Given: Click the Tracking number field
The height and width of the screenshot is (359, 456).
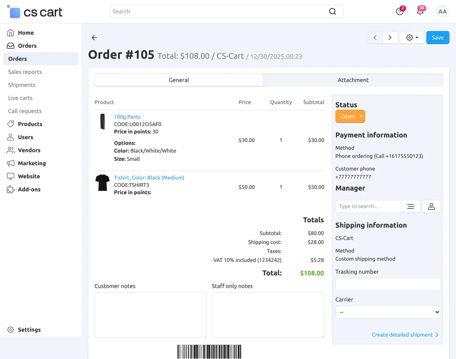Looking at the screenshot, I should click(388, 284).
